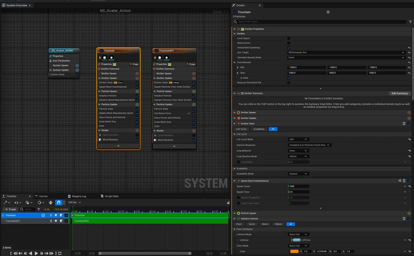Switch to the Script Stats tab

click(x=109, y=196)
